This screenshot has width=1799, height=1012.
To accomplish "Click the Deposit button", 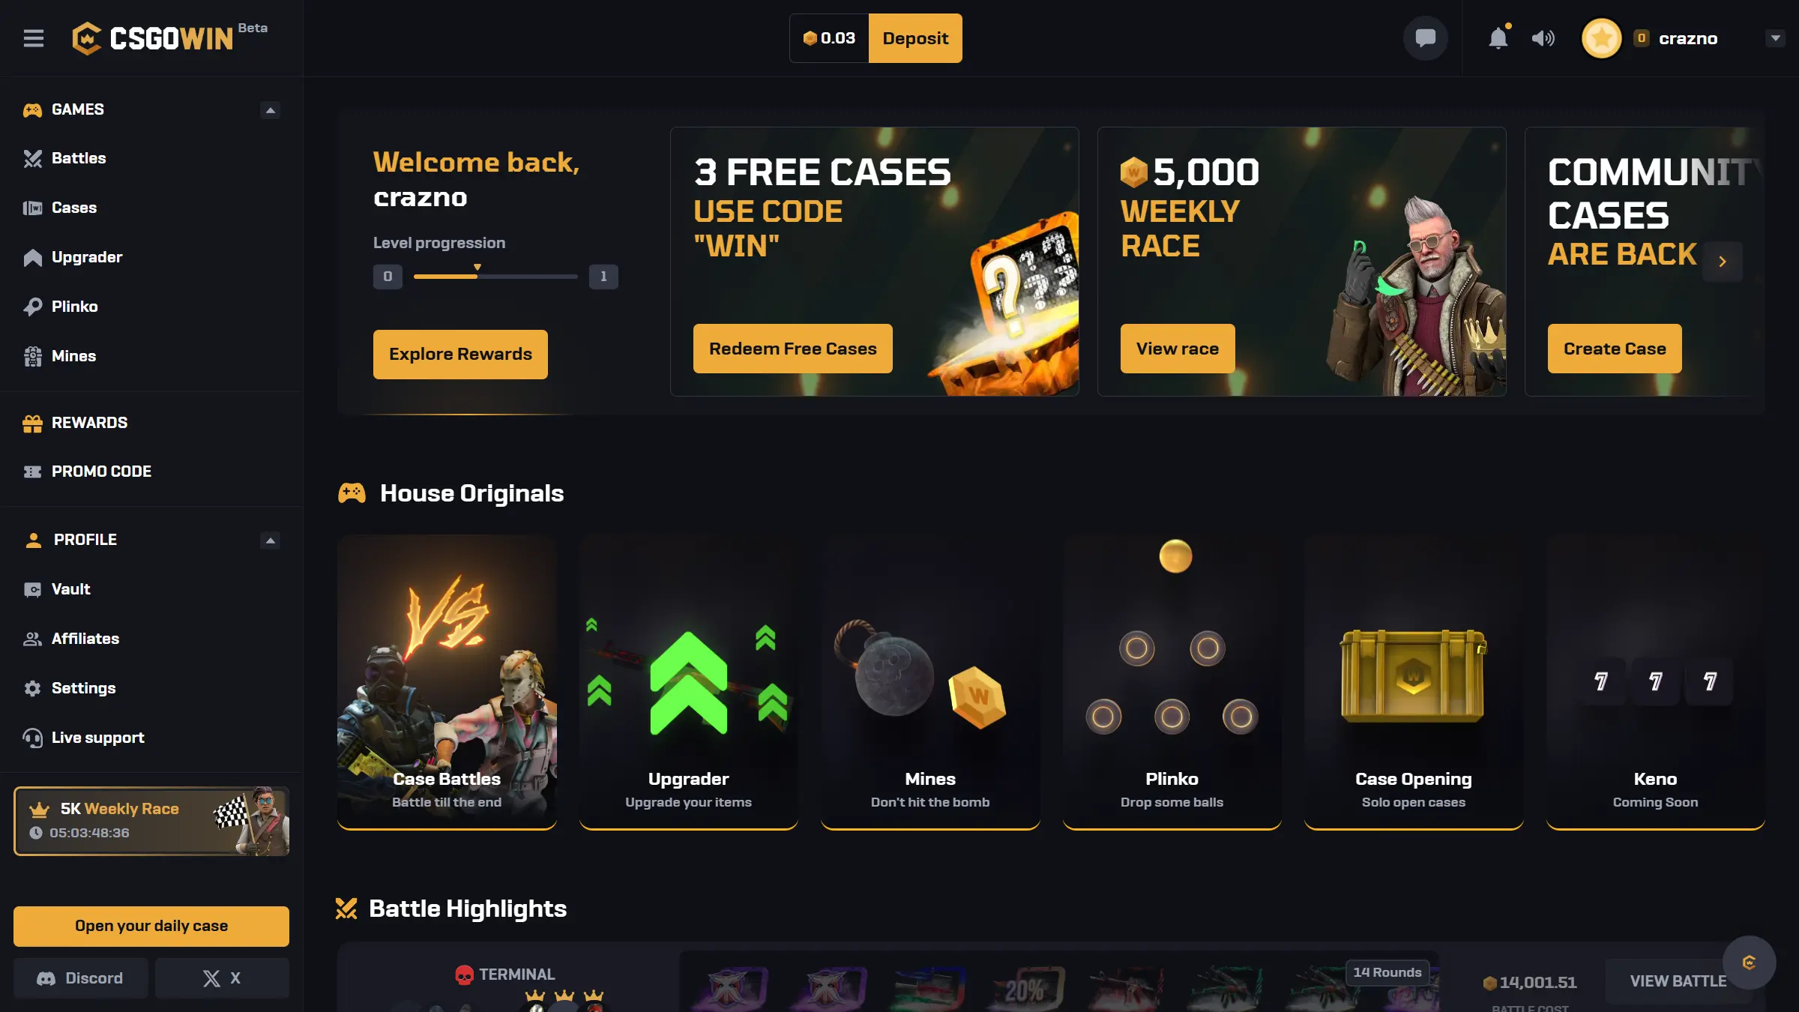I will (915, 38).
